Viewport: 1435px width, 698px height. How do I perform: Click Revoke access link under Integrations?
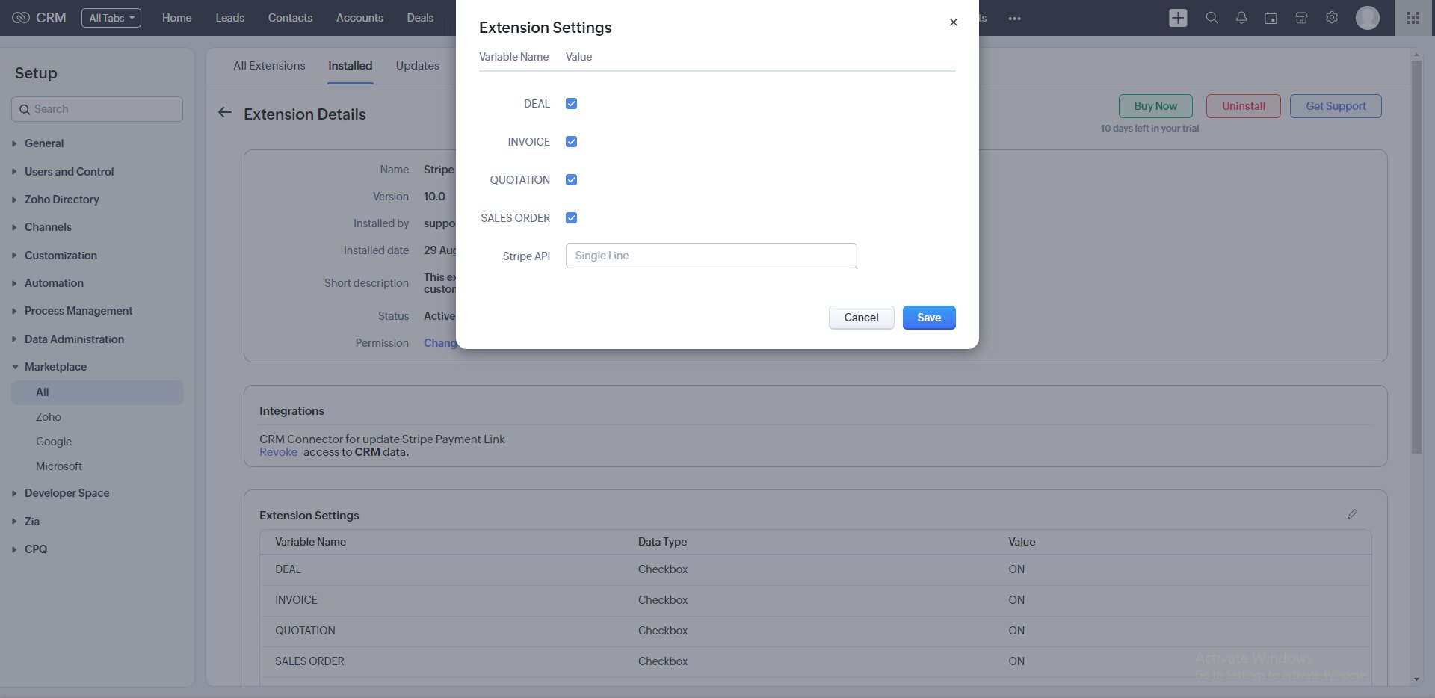[x=279, y=452]
